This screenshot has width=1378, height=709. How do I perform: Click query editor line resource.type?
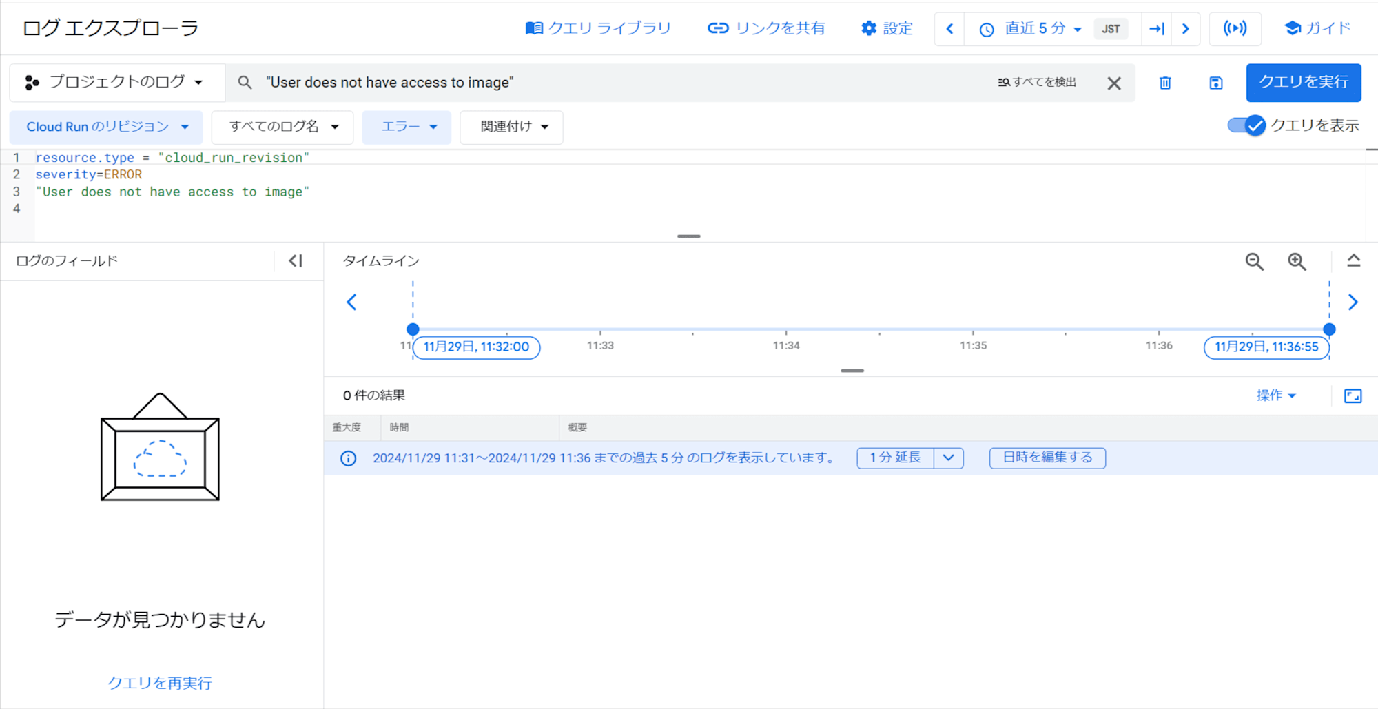[172, 158]
